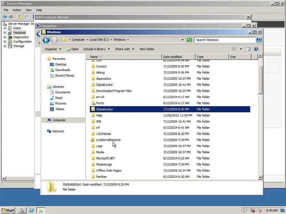Sort by the Name column header
This screenshot has width=286, height=214.
point(124,57)
